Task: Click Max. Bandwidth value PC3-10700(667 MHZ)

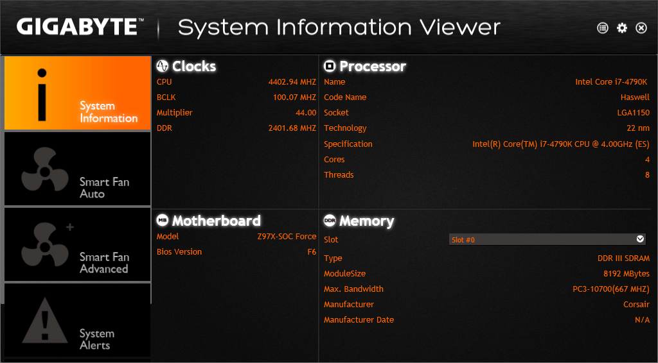Action: 611,289
